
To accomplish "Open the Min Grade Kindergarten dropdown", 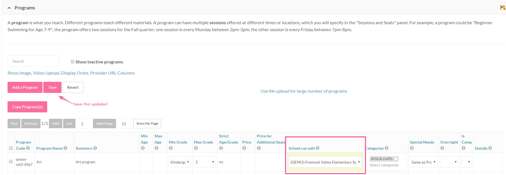I will [180, 162].
